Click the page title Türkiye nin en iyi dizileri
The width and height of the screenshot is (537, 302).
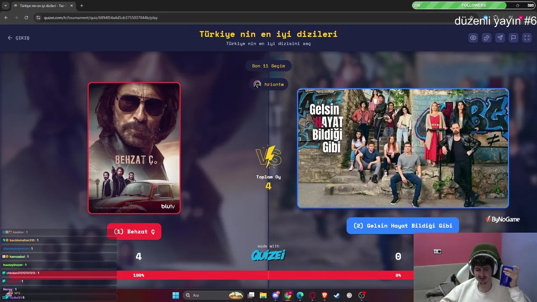coord(268,34)
